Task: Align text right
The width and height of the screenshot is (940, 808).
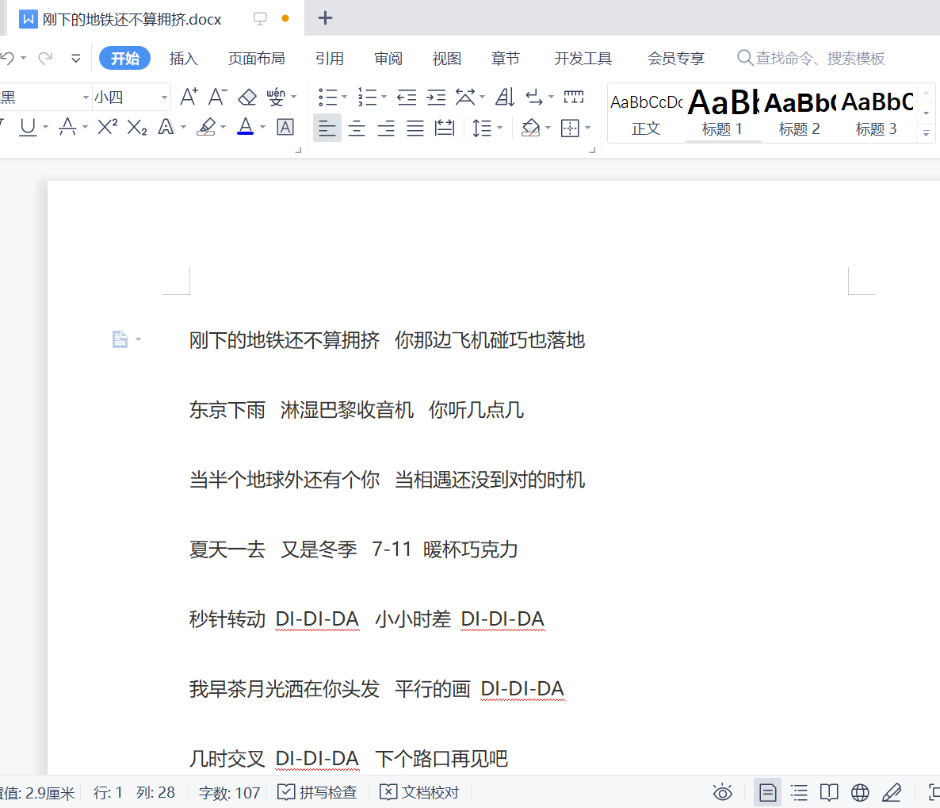Action: [386, 128]
